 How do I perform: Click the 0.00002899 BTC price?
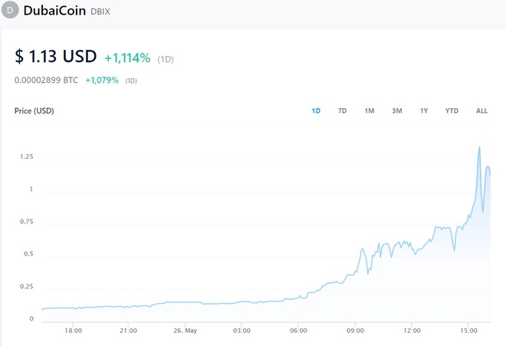point(46,80)
